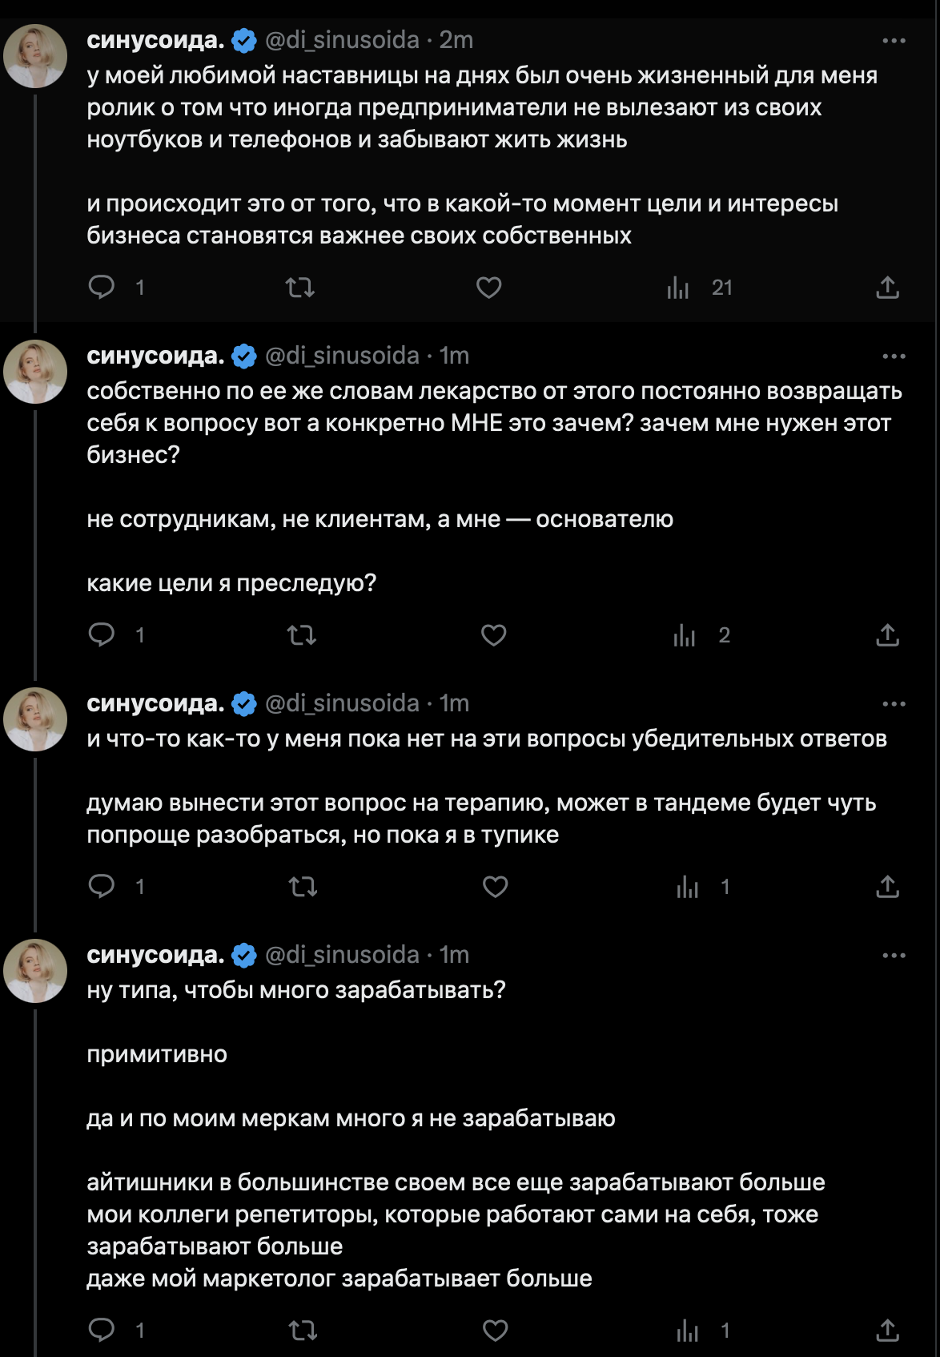Click the avatar of the second tweet
940x1357 pixels.
[x=35, y=372]
